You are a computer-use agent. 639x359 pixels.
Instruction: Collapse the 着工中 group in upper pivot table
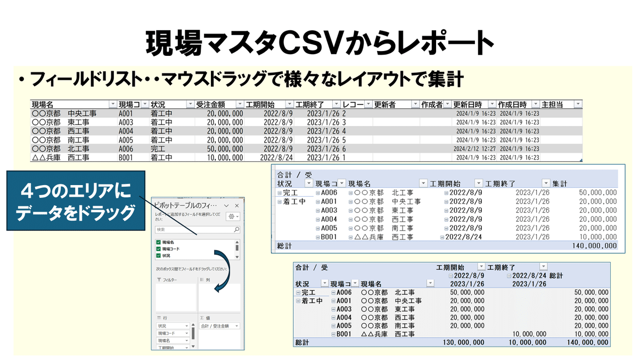[x=280, y=202]
